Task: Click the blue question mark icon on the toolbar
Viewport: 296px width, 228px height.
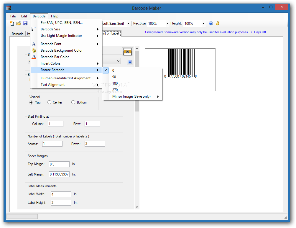Action: point(211,23)
